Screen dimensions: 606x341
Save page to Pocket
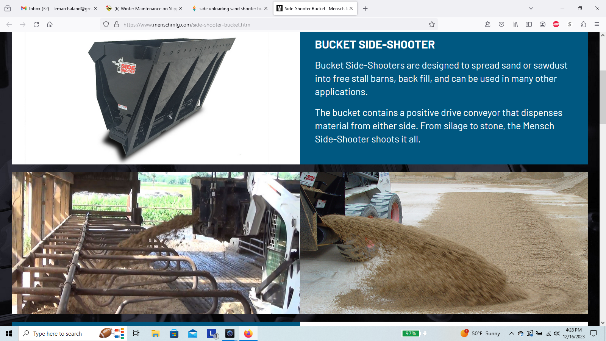pyautogui.click(x=501, y=25)
